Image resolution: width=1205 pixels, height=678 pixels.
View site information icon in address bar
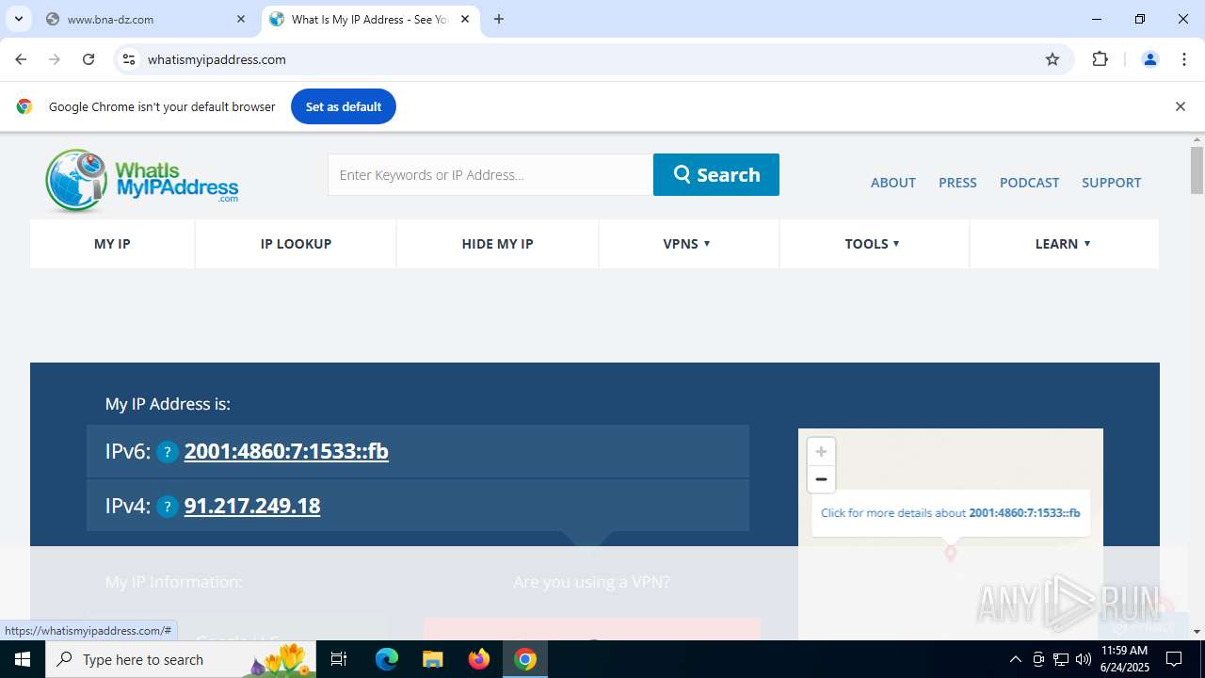pos(129,59)
